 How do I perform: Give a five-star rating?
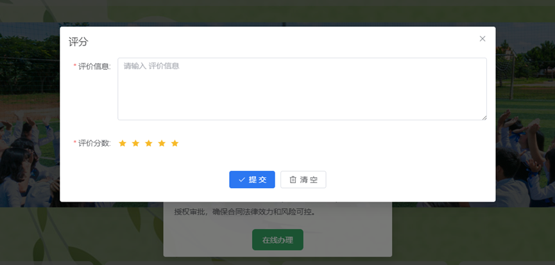pyautogui.click(x=175, y=143)
